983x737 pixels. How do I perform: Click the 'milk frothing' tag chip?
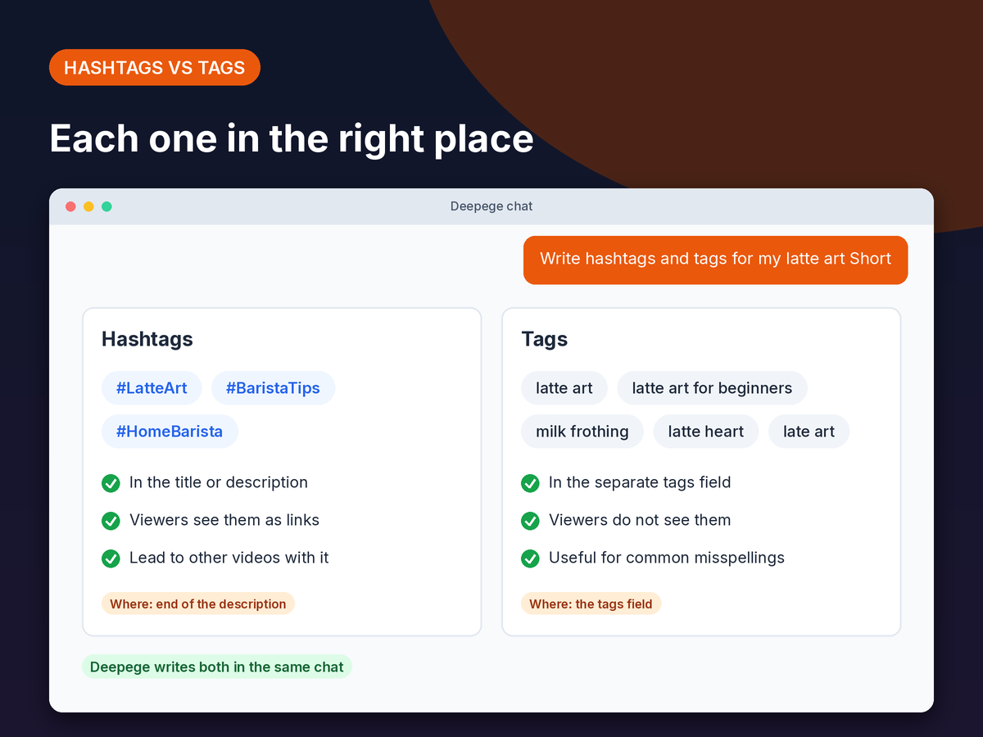[582, 432]
